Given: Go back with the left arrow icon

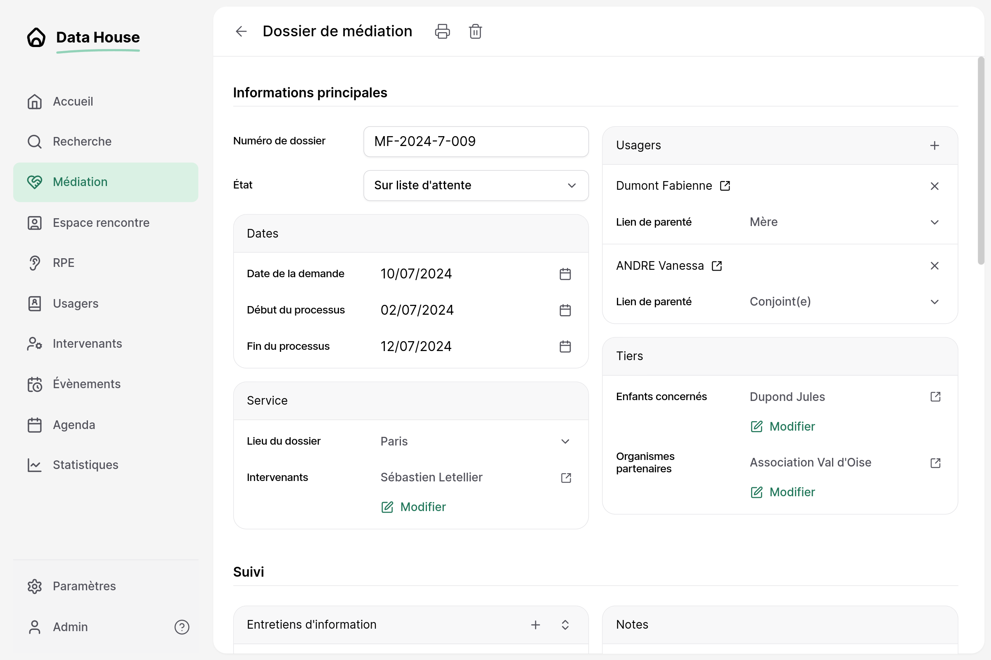Looking at the screenshot, I should tap(241, 31).
